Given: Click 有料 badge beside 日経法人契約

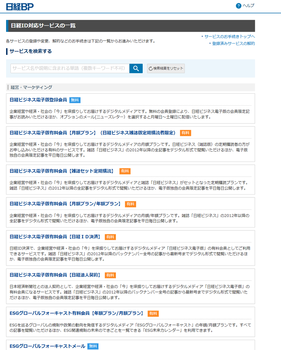Looking at the screenshot, I should (x=110, y=275).
